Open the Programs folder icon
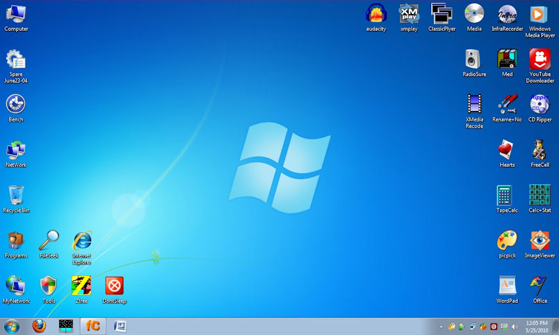Viewport: 559px width, 335px height. point(16,245)
